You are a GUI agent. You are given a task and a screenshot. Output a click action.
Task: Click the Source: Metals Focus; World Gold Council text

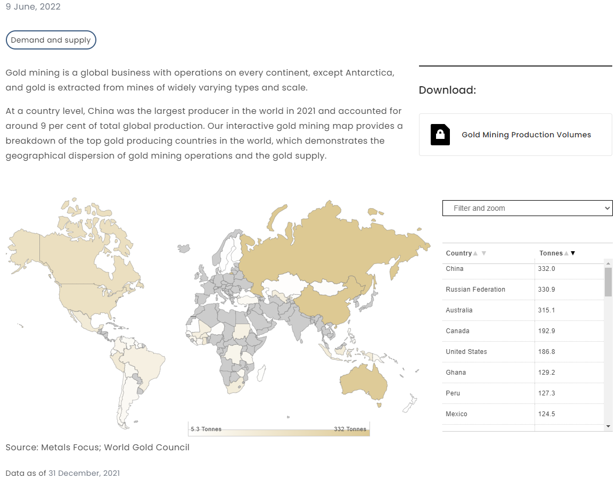click(97, 447)
